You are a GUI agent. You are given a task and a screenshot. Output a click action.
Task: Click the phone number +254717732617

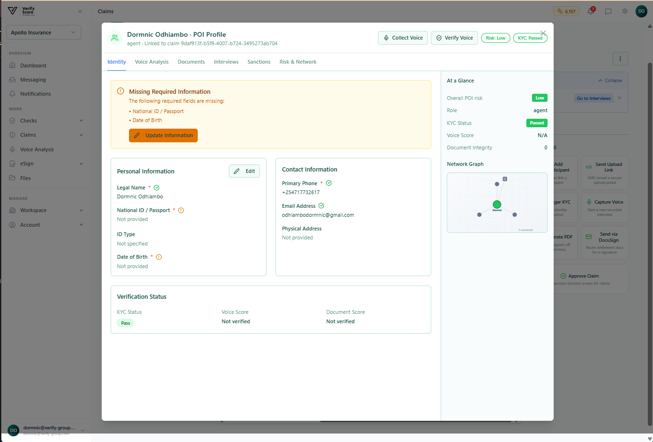(x=301, y=192)
